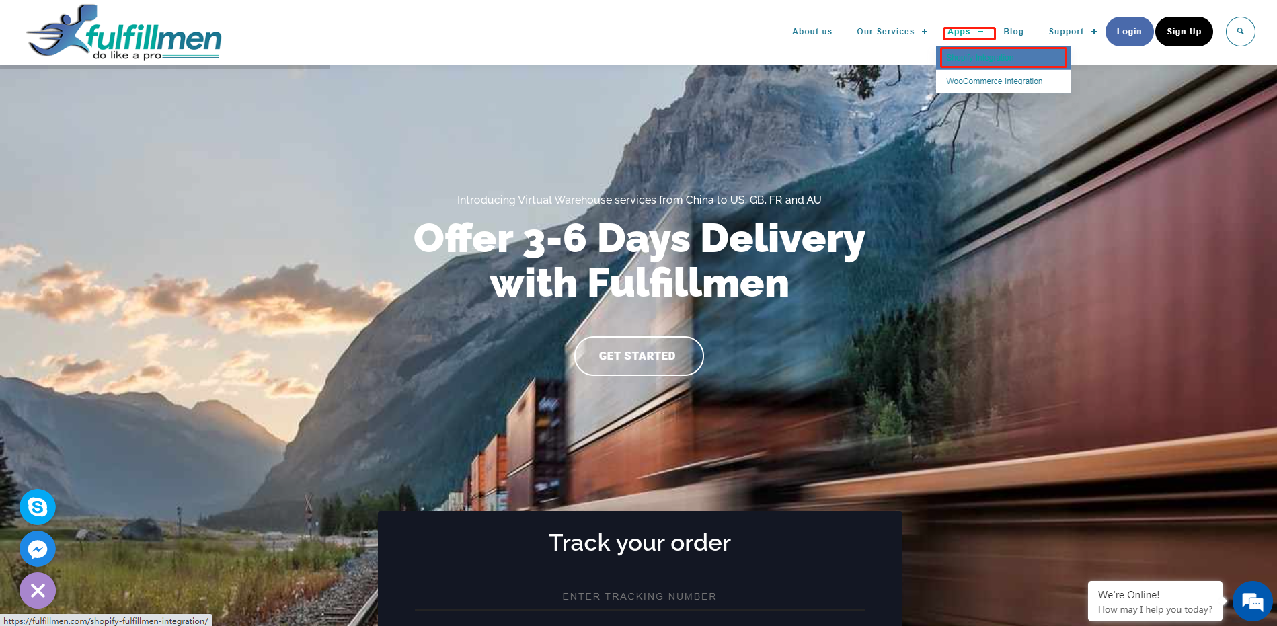Viewport: 1277px width, 626px height.
Task: Click the GET STARTED button
Action: coord(639,356)
